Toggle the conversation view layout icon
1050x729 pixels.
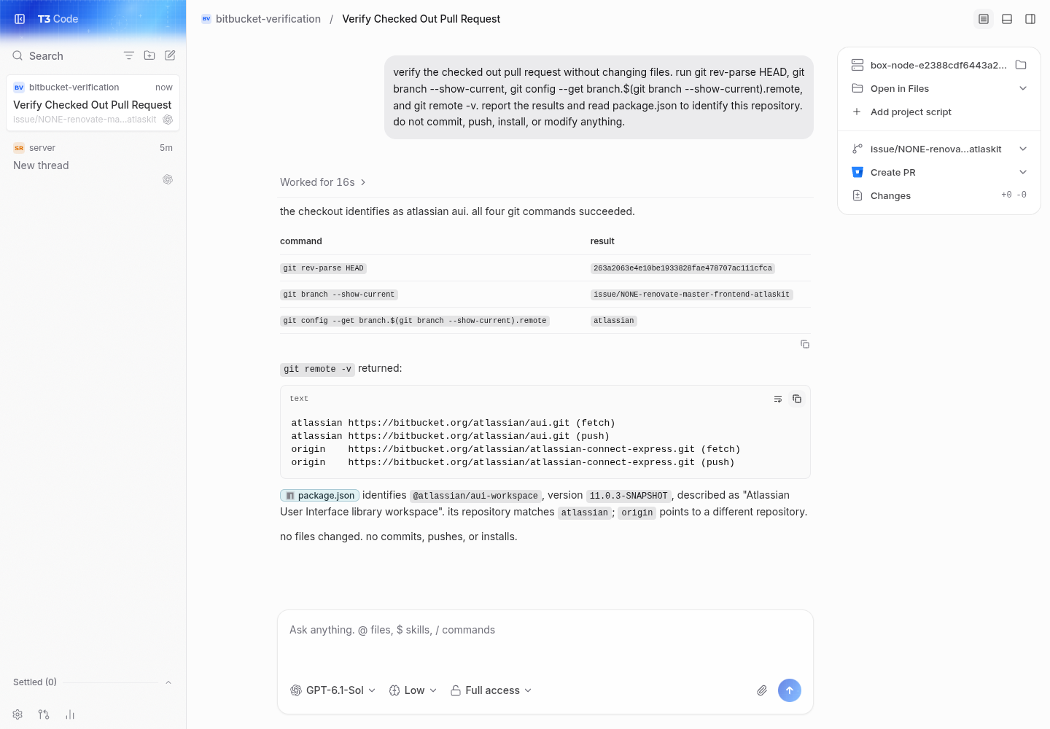click(x=984, y=19)
